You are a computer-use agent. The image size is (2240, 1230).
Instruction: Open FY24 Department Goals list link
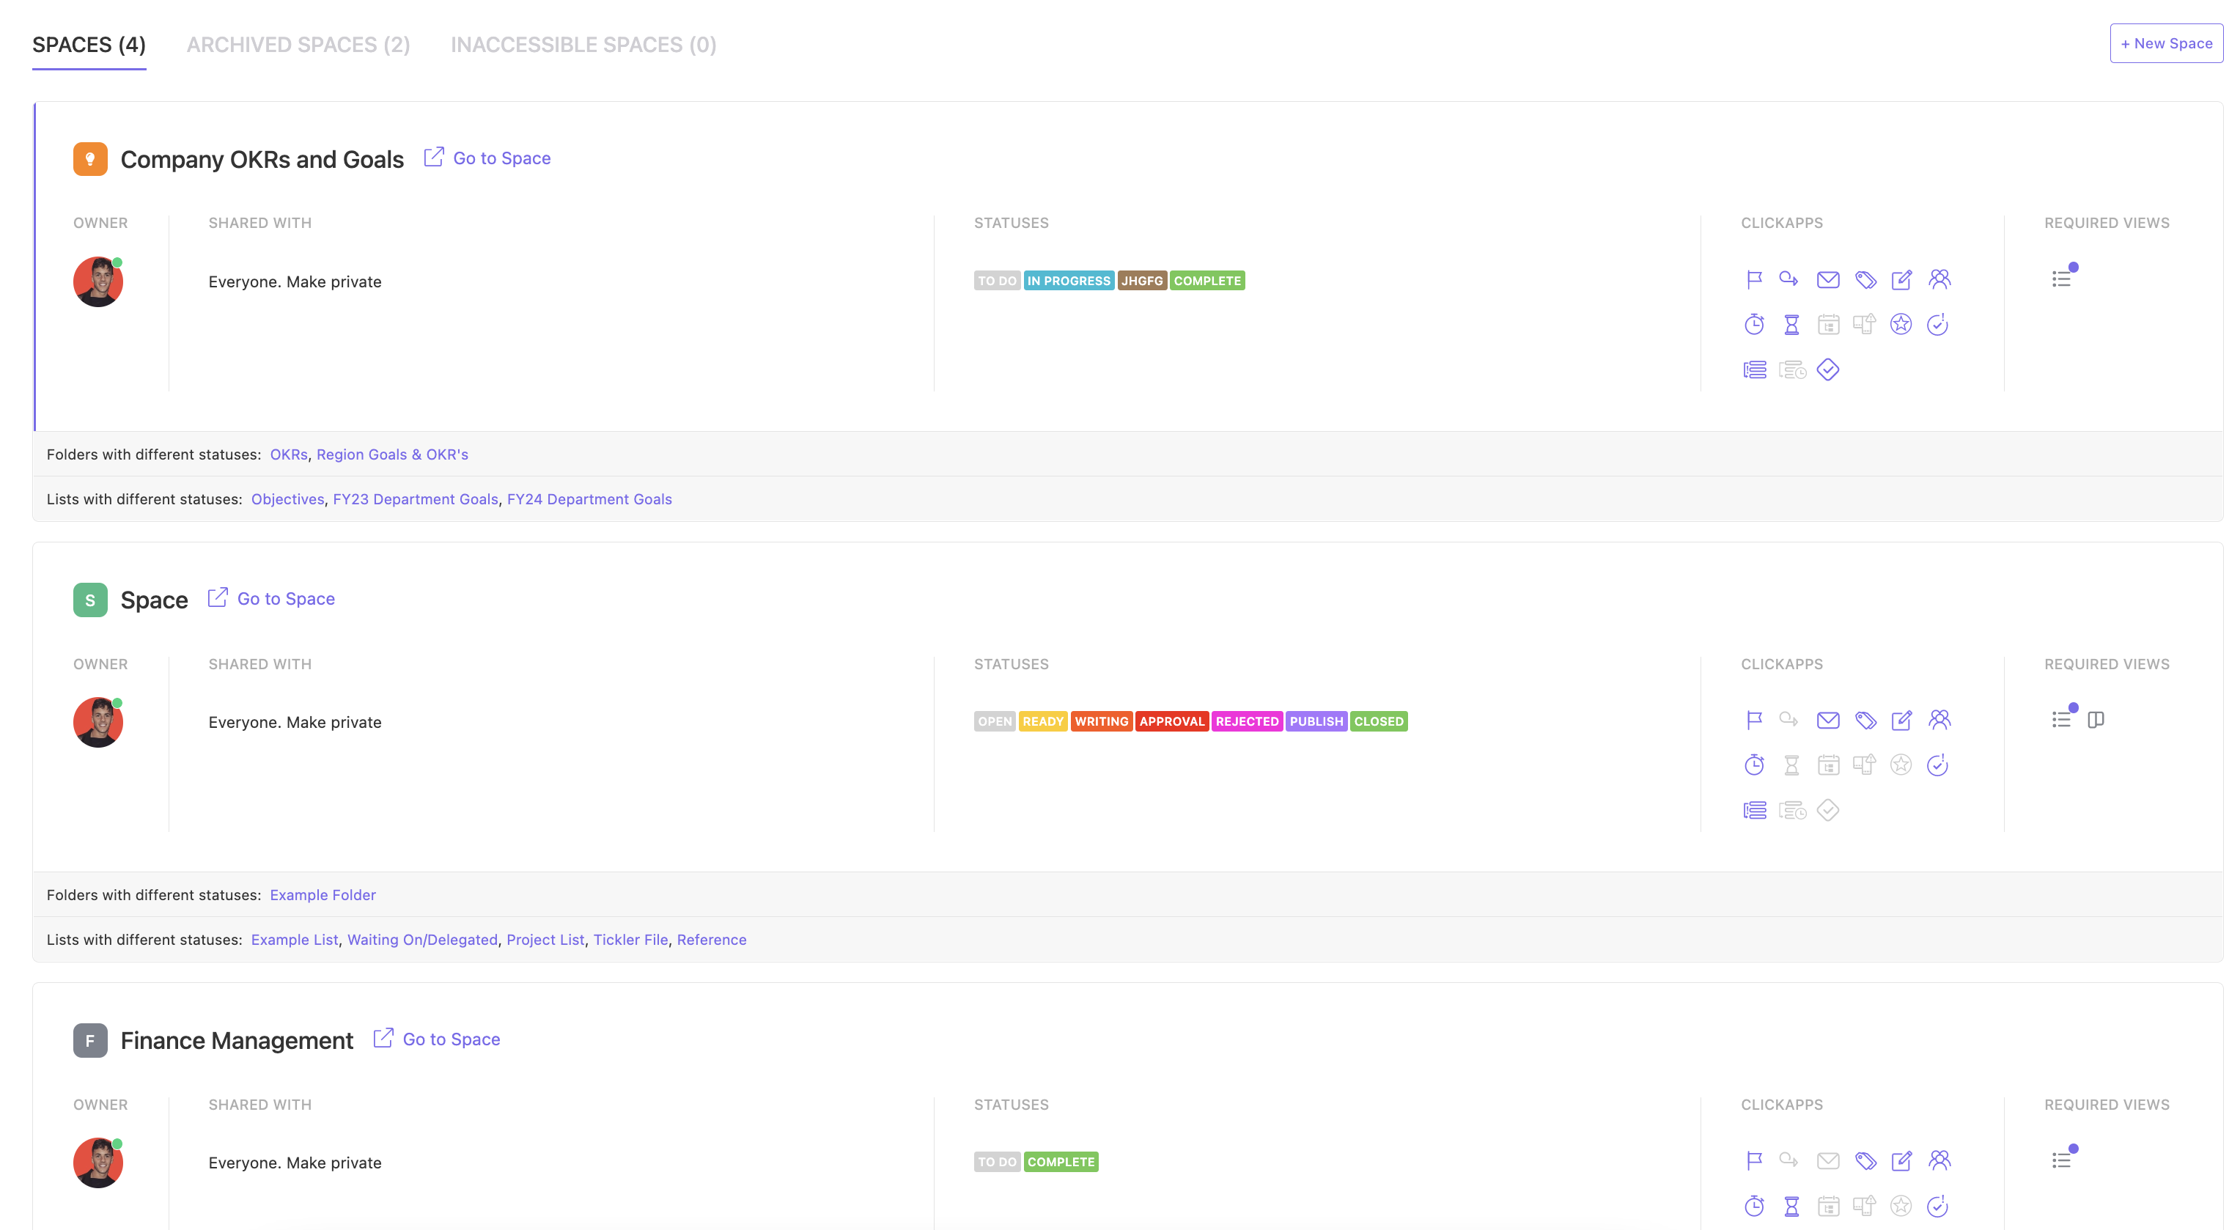589,499
